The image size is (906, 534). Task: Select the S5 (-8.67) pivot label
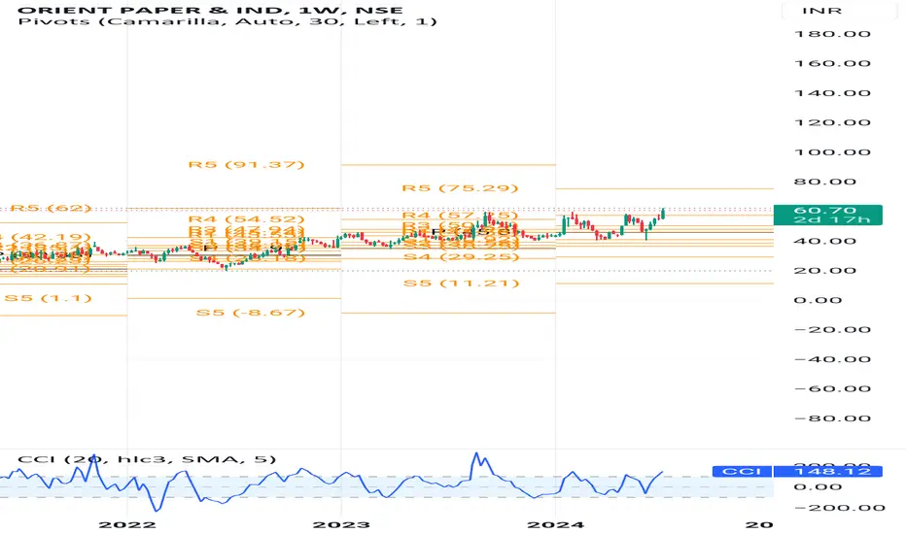point(250,313)
